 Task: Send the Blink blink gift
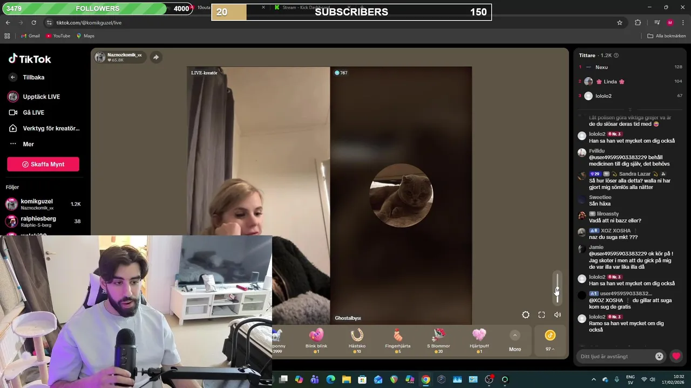(316, 341)
